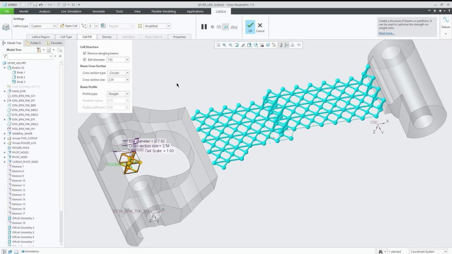The width and height of the screenshot is (452, 254).
Task: Open the Cross section type dropdown
Action: click(128, 73)
